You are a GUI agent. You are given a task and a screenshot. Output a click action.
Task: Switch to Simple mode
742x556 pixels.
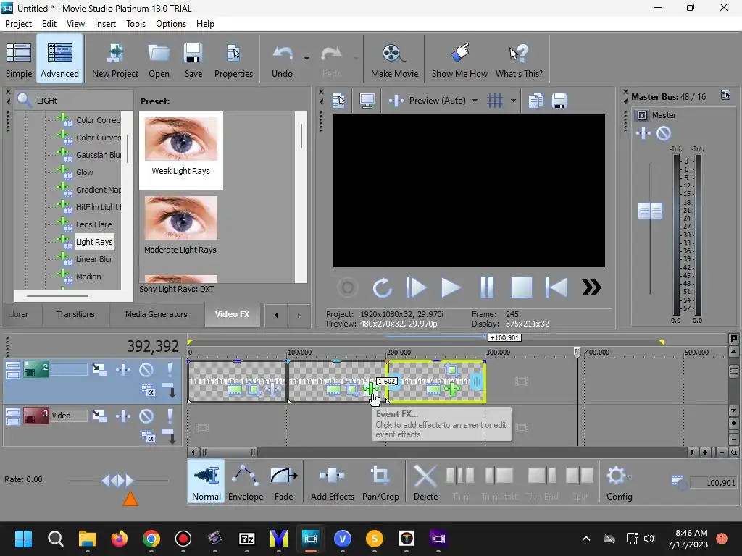[19, 59]
